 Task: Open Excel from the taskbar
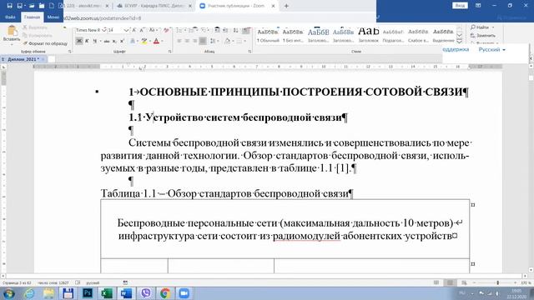(107, 293)
